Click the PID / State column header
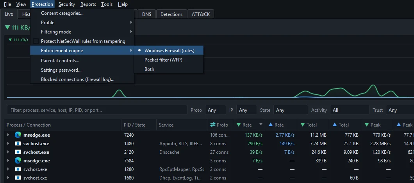This screenshot has width=414, height=183. [x=139, y=125]
